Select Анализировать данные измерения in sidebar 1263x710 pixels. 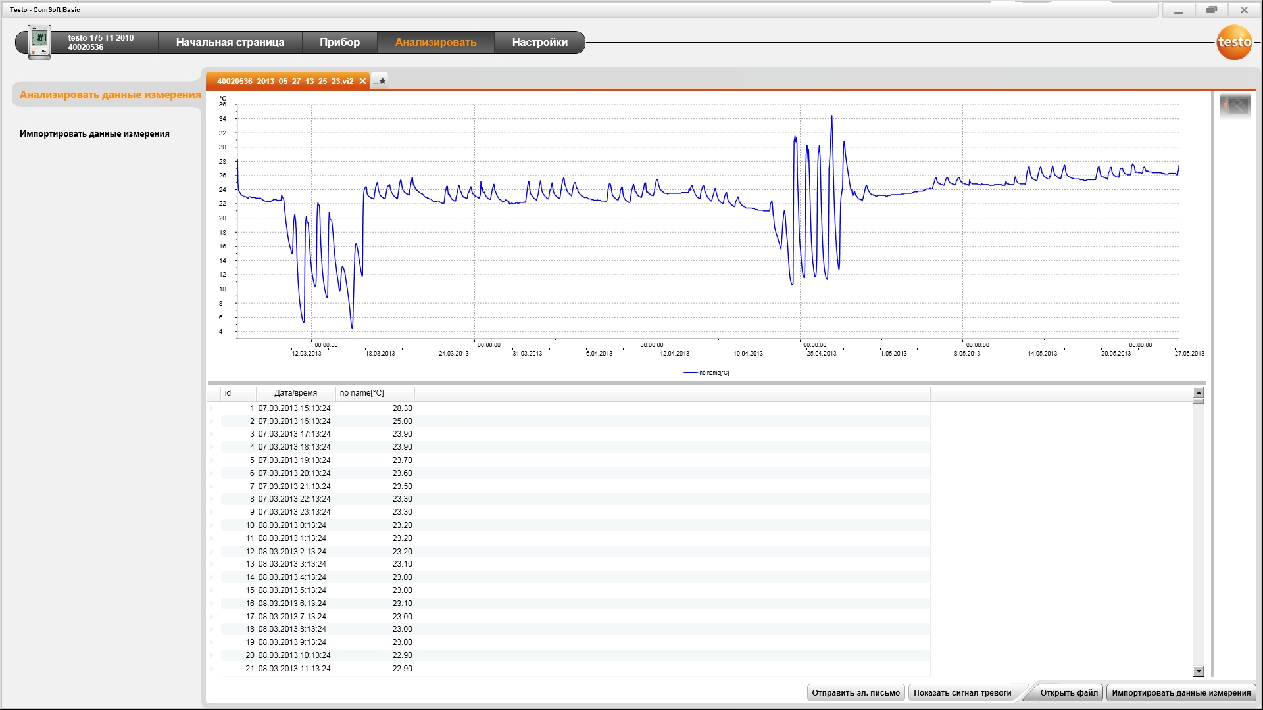[x=110, y=95]
